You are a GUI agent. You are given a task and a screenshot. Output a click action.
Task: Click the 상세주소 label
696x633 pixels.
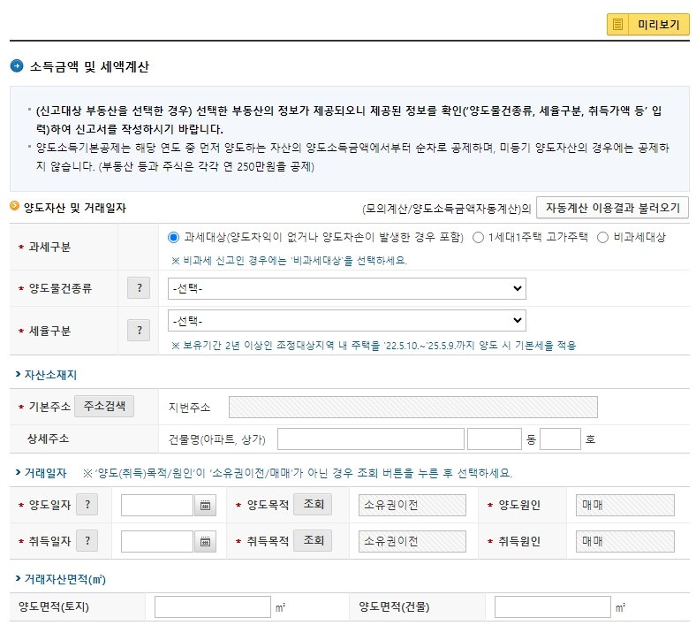pyautogui.click(x=48, y=439)
